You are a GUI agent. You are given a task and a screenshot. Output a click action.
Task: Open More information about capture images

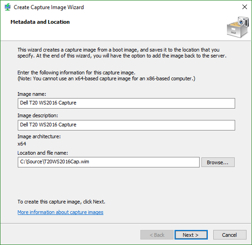point(61,212)
